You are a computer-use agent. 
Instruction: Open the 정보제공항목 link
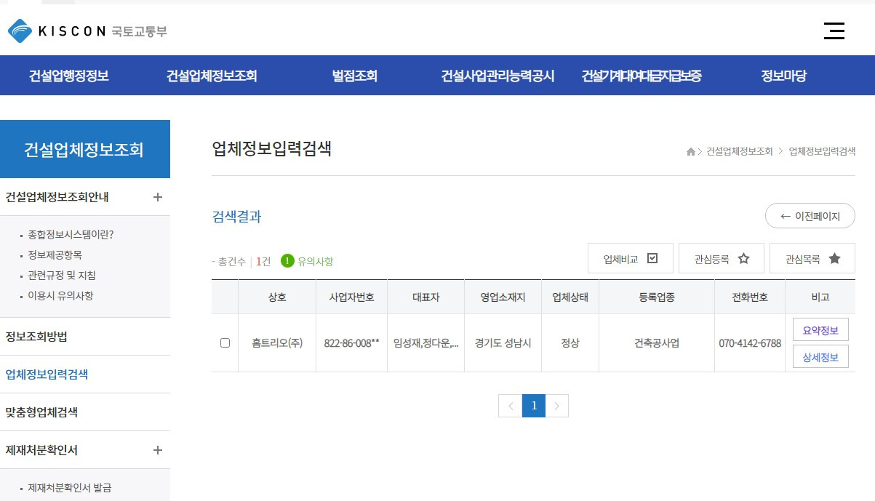[x=55, y=255]
